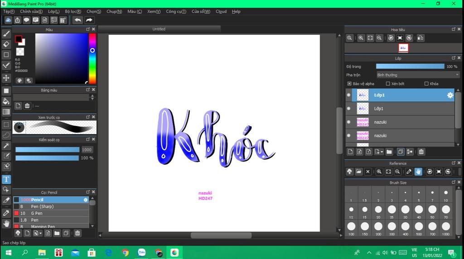Open Windows Start menu
464x259 pixels.
click(x=8, y=253)
